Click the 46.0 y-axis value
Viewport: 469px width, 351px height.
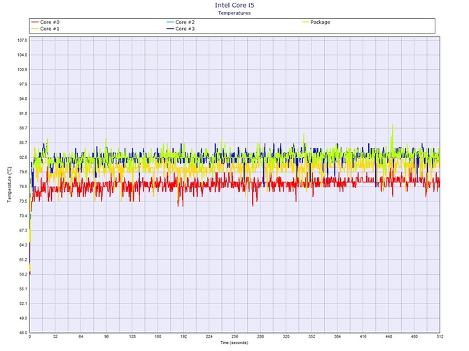tap(23, 333)
